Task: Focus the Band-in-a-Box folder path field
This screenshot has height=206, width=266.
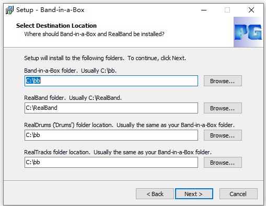Action: (111, 81)
